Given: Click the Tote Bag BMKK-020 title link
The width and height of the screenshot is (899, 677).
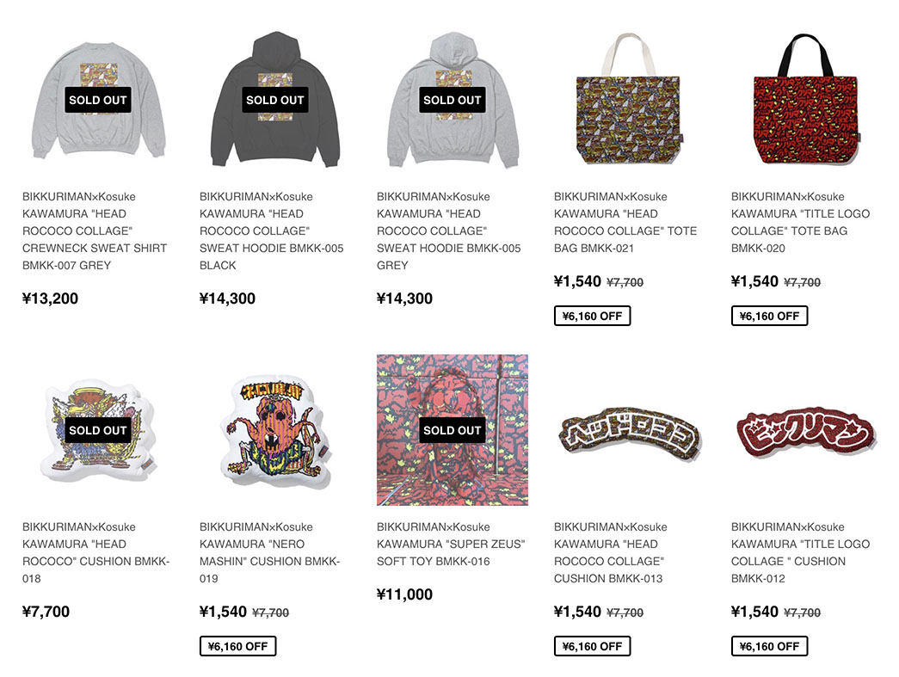Looking at the screenshot, I should click(x=800, y=223).
